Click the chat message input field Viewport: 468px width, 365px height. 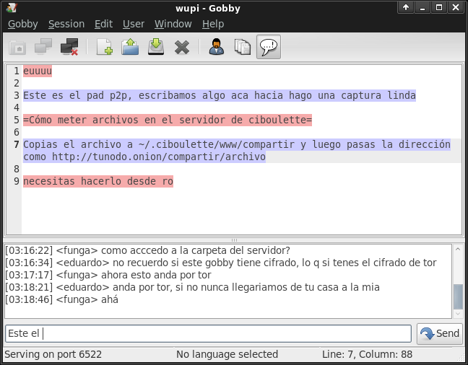coord(209,333)
